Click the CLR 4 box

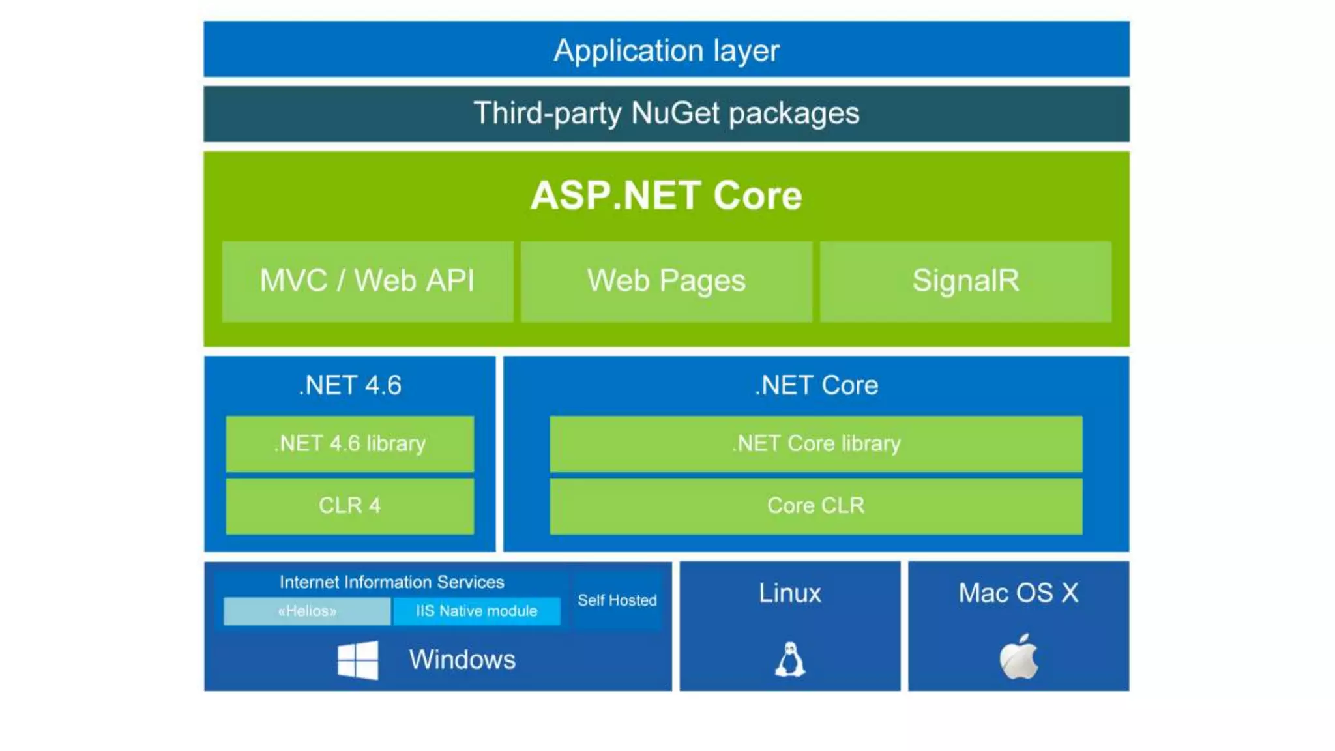point(350,506)
